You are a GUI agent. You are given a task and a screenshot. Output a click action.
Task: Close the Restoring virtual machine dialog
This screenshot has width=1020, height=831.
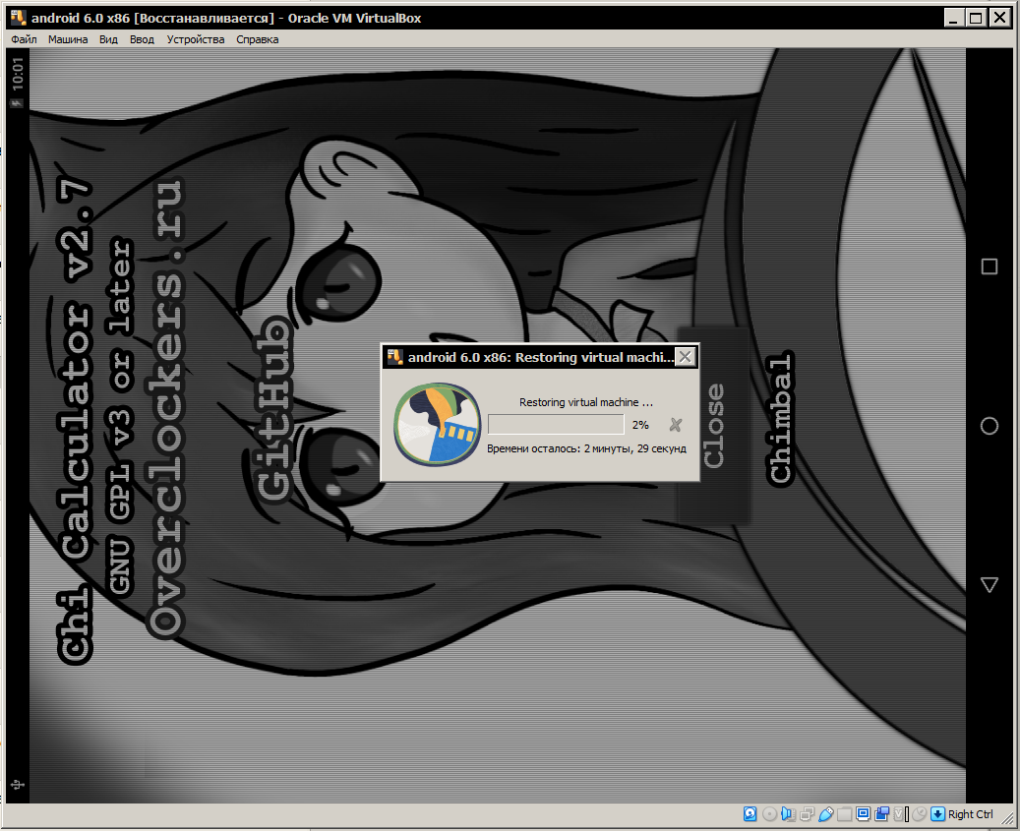[685, 357]
